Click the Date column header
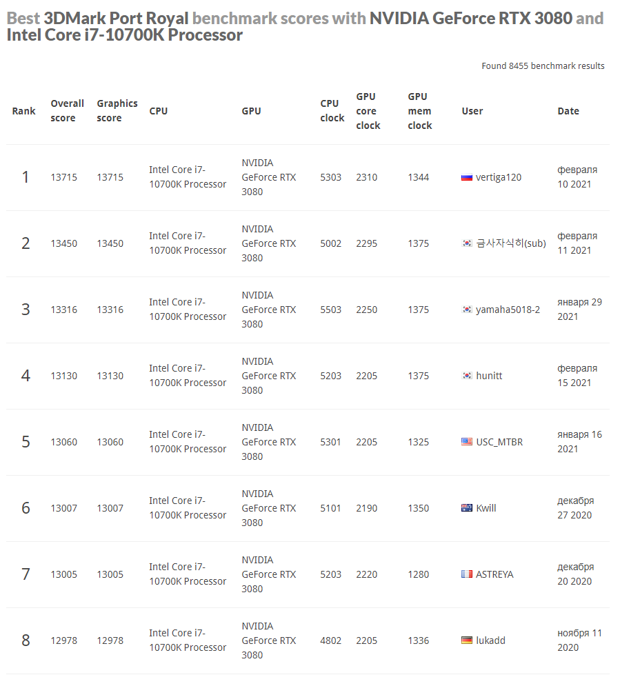This screenshot has height=686, width=620. [568, 111]
